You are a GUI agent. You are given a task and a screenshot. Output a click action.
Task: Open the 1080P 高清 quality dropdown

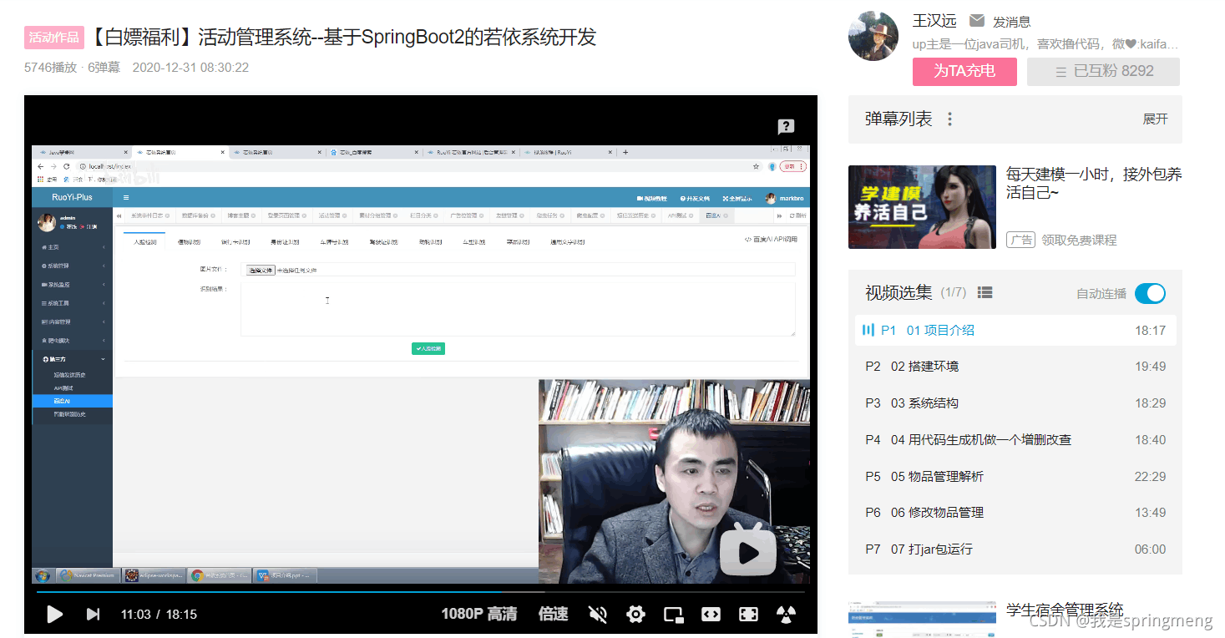[x=479, y=615]
